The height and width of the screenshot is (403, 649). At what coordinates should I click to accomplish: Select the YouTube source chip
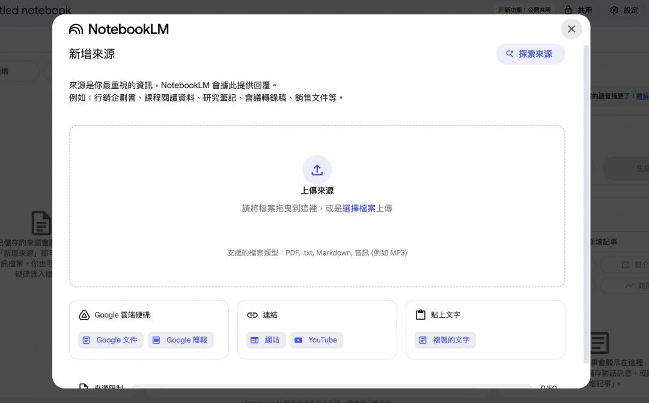tap(316, 340)
